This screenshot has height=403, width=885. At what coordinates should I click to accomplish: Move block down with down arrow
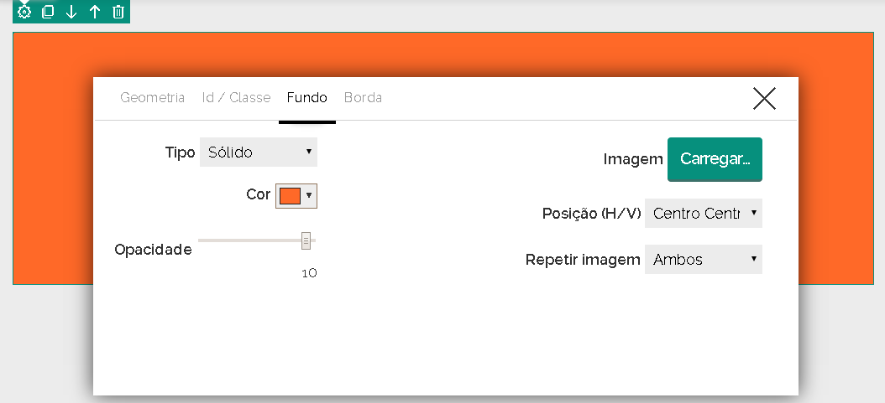(x=71, y=12)
